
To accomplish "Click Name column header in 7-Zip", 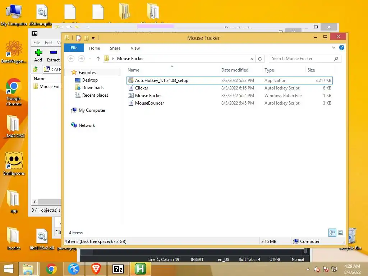I will point(40,79).
